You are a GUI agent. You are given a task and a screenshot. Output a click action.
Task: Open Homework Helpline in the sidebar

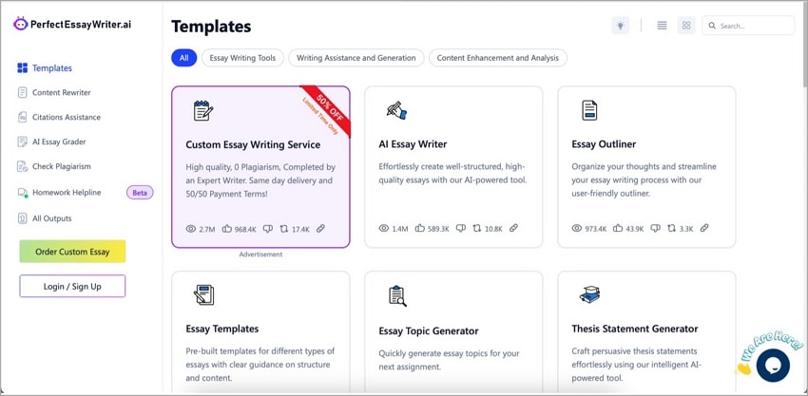67,193
